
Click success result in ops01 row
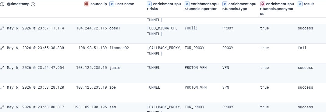pyautogui.click(x=305, y=28)
